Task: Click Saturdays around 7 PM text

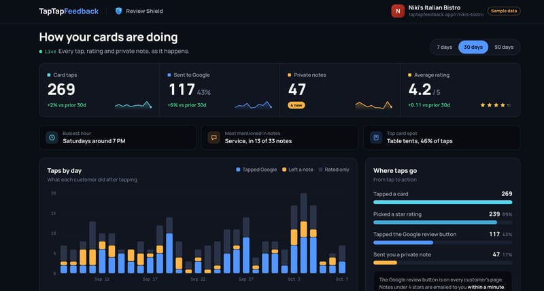Action: [94, 141]
